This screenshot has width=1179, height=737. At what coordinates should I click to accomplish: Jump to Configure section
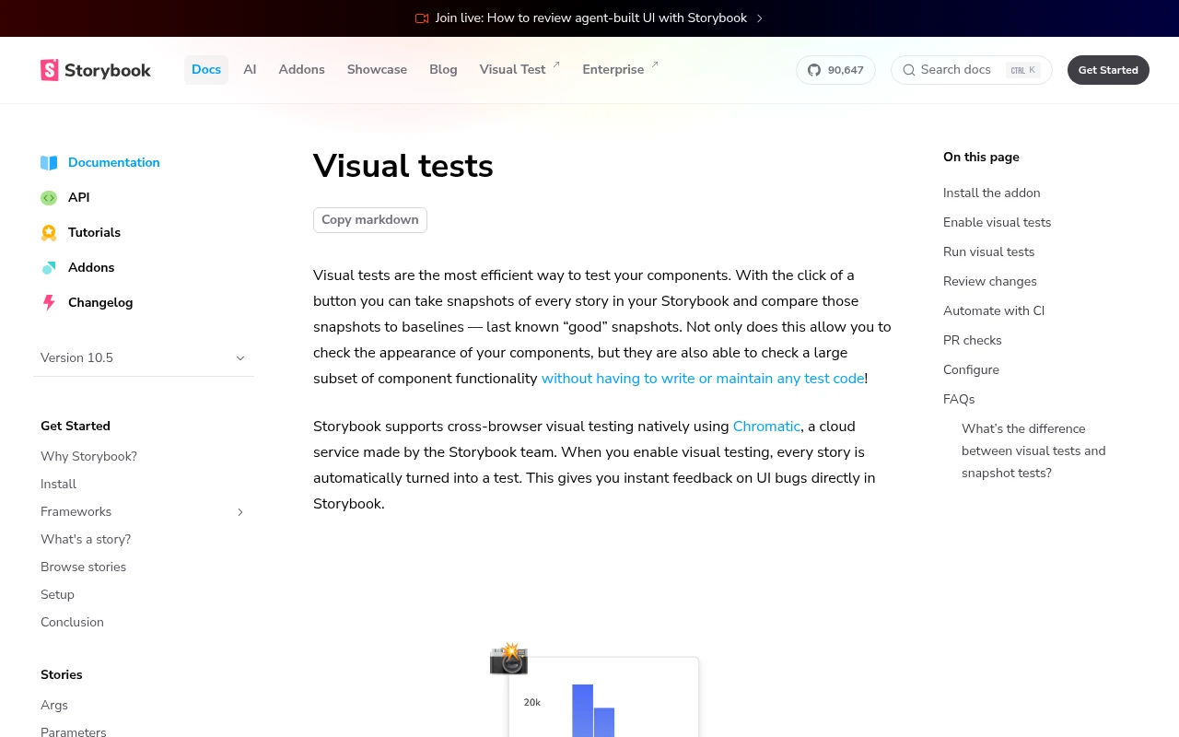pos(971,370)
